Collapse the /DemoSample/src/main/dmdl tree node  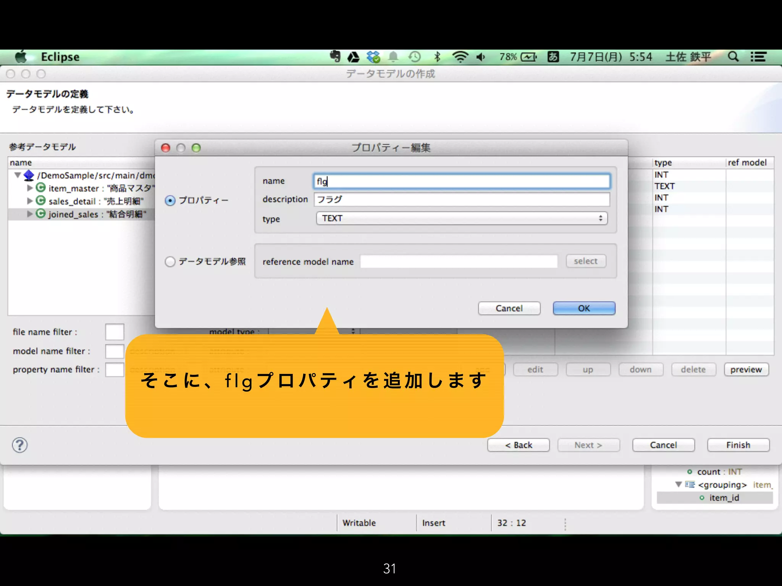[18, 175]
